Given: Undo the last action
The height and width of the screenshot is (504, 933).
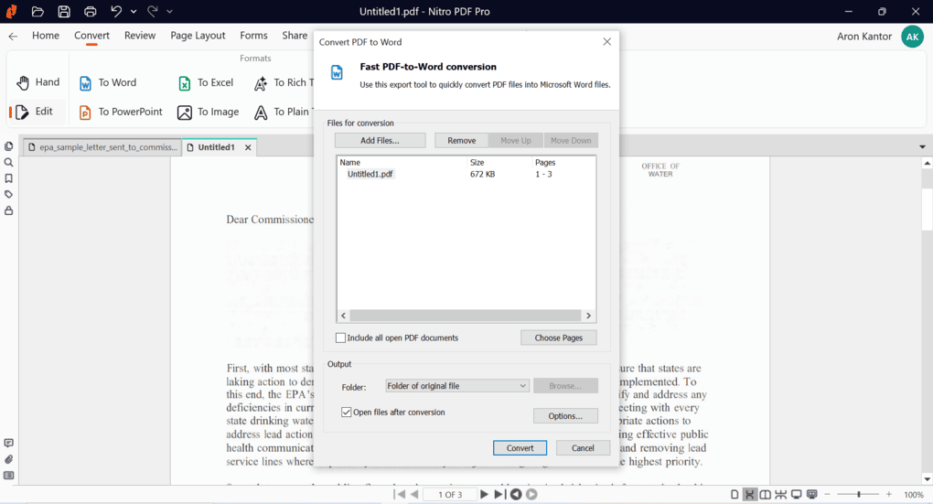Looking at the screenshot, I should point(117,11).
